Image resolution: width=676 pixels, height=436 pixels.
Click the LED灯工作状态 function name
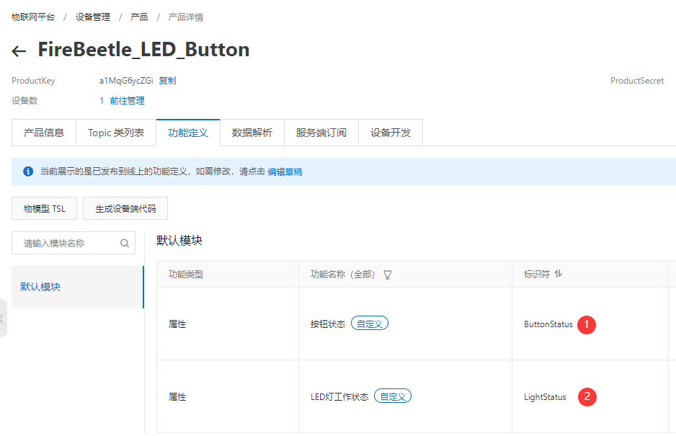pos(339,397)
